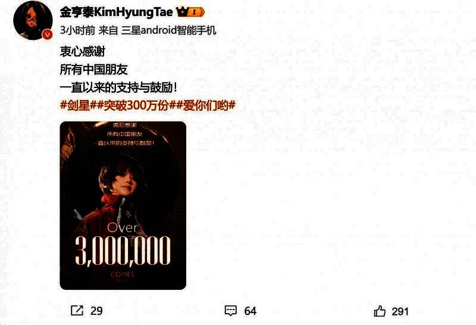Click the post text 衷心感谢
Screen dimensions: 476x325
point(82,51)
